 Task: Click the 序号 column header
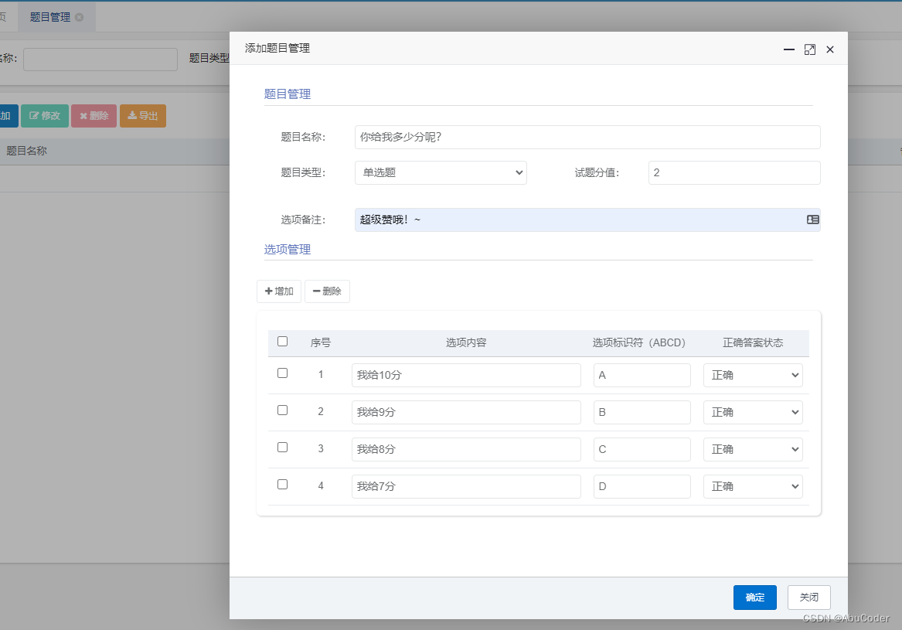(x=321, y=343)
